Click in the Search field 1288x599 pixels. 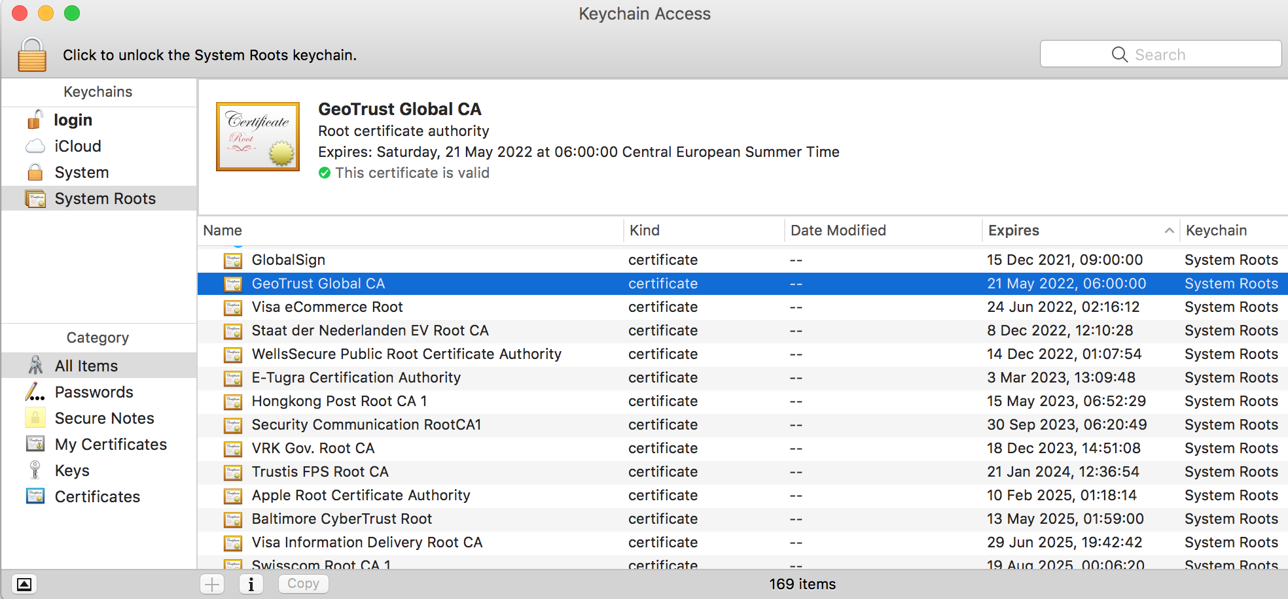(1160, 54)
